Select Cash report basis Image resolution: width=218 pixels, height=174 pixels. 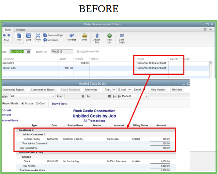click(37, 104)
